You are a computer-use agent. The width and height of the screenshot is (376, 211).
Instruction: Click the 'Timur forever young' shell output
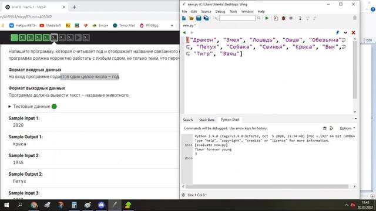(x=213, y=149)
